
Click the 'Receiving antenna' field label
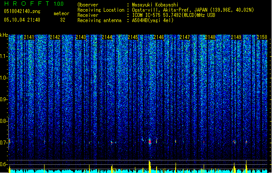99,20
